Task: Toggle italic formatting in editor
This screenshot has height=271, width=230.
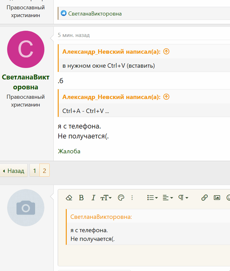Action: (93, 197)
